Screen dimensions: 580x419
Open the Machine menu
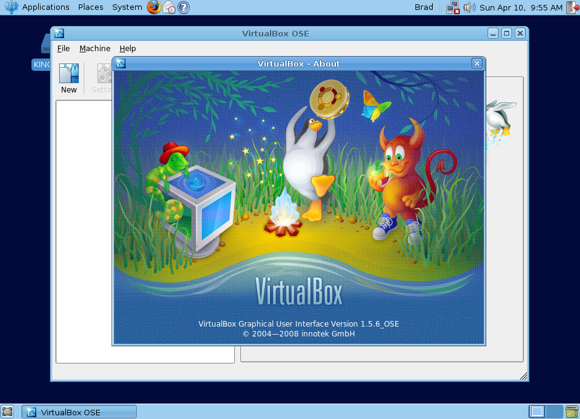95,49
